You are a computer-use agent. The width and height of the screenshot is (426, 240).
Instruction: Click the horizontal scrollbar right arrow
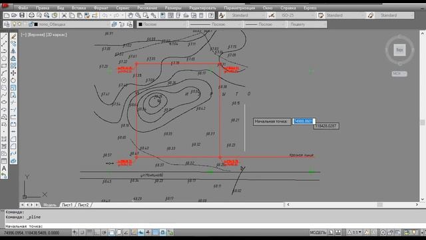(x=417, y=205)
